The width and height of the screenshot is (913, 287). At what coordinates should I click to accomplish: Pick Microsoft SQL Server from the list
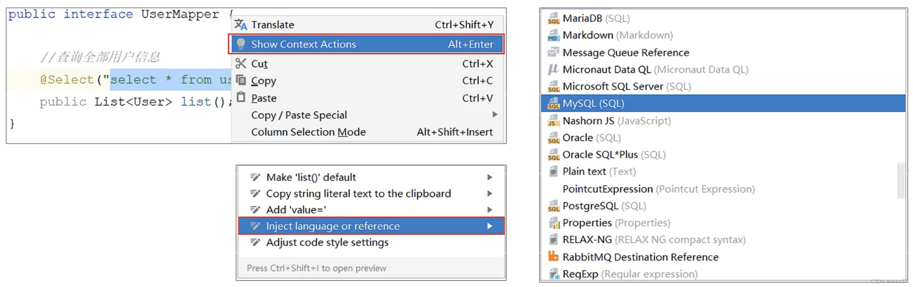coord(723,86)
